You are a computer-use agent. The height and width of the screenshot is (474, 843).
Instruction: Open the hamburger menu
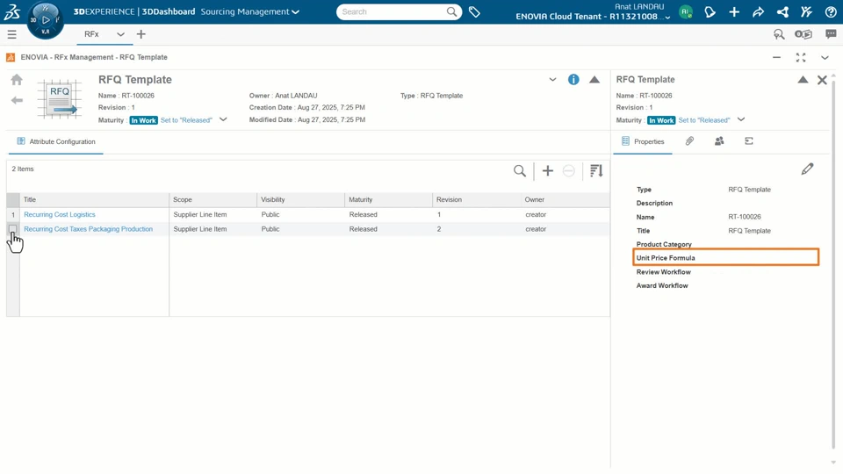click(11, 34)
